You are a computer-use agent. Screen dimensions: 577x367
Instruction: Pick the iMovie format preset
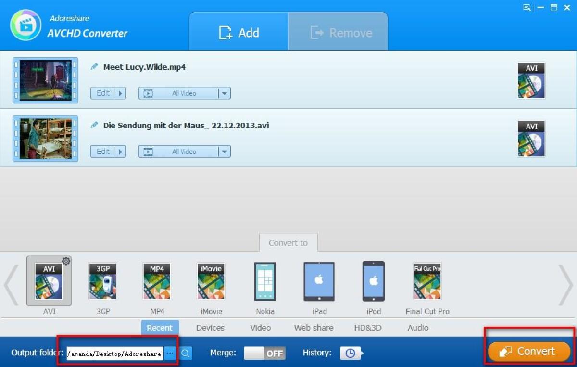(211, 281)
